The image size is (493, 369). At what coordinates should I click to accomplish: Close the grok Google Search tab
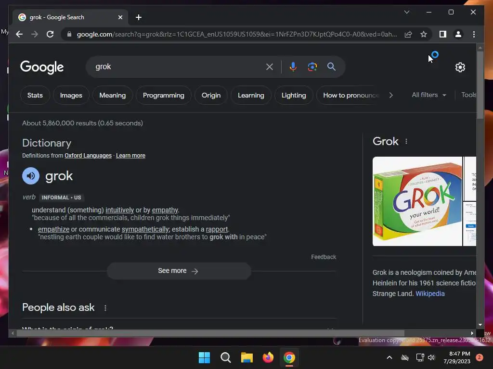[120, 17]
